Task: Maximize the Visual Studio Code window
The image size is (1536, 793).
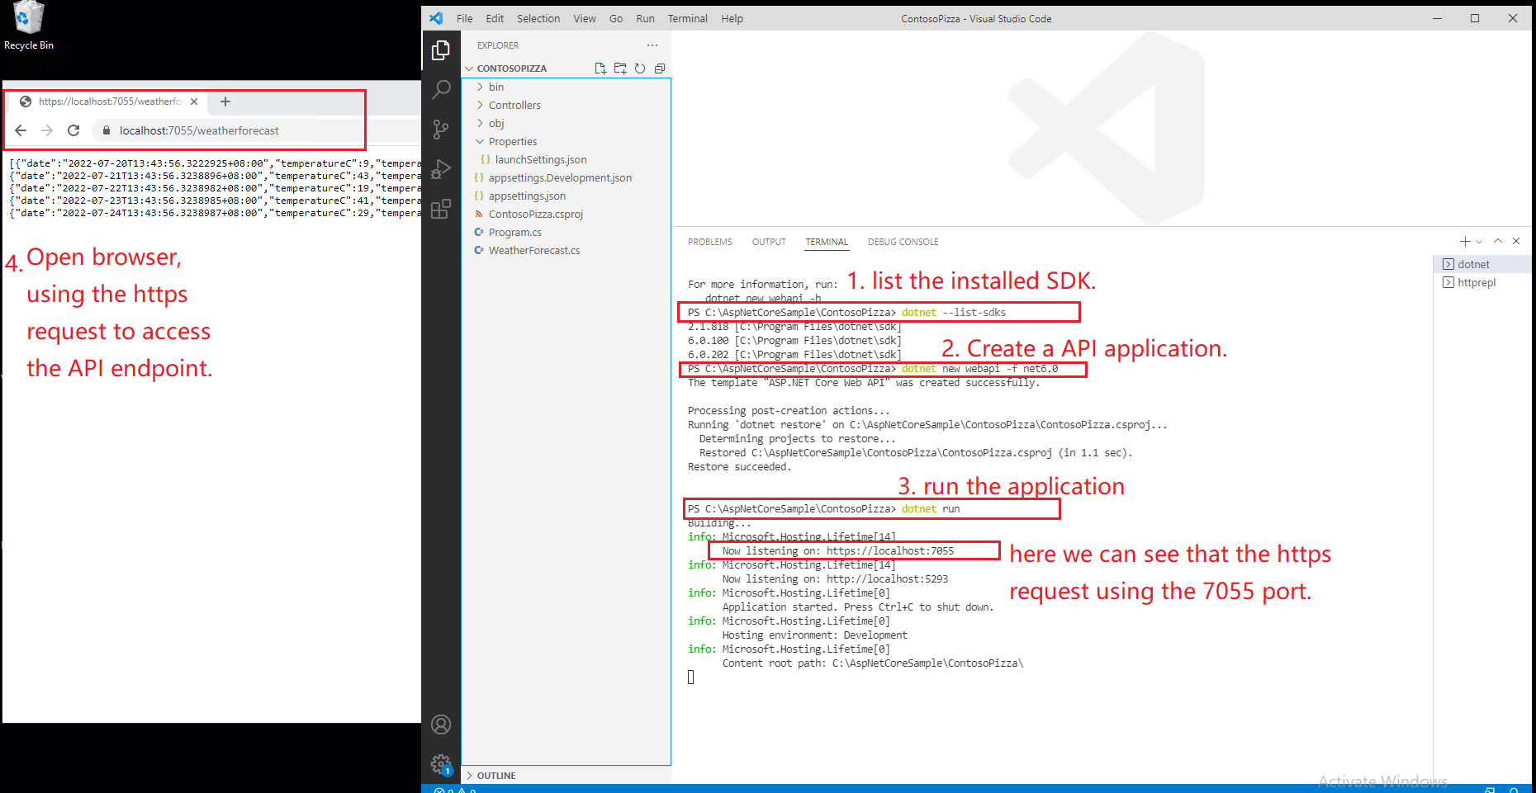Action: point(1475,18)
